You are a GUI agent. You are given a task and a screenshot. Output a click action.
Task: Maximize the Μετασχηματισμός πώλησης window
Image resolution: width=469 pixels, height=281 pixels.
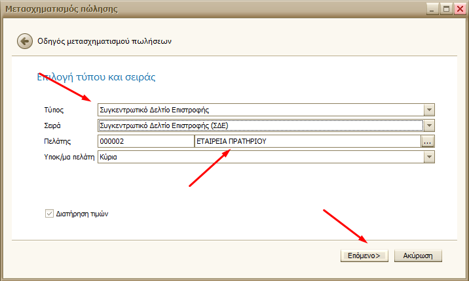tap(445, 8)
